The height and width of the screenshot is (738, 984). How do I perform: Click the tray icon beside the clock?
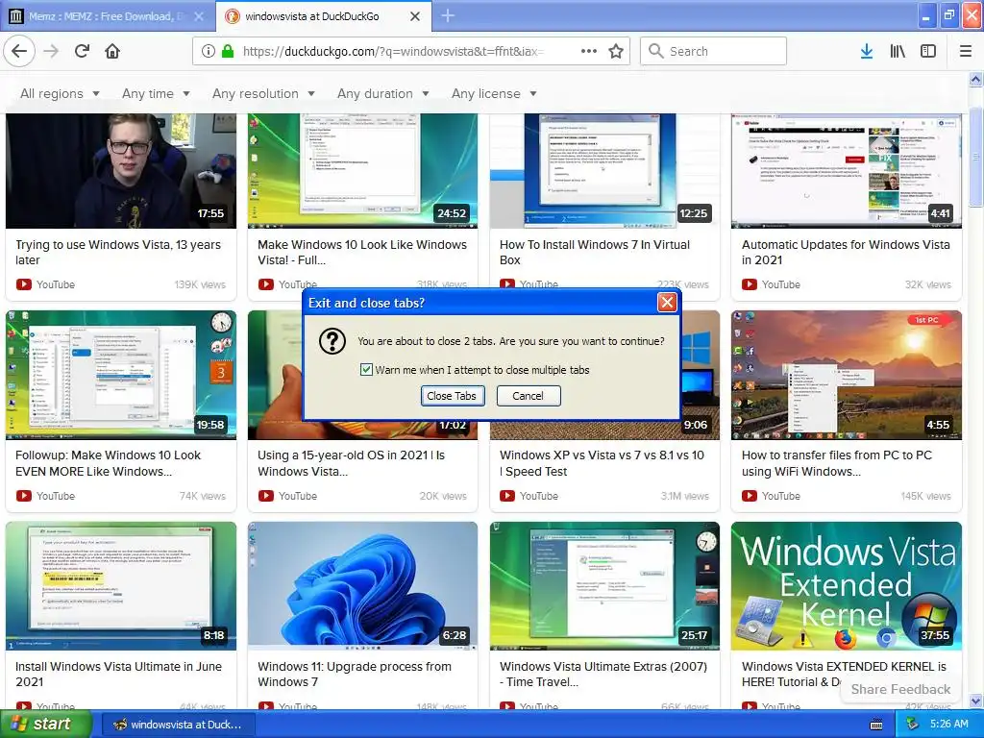(913, 725)
